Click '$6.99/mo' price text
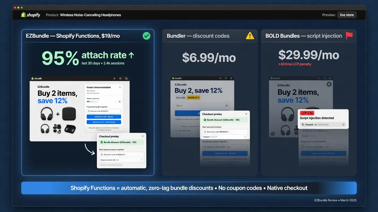This screenshot has height=212, width=378. (209, 57)
